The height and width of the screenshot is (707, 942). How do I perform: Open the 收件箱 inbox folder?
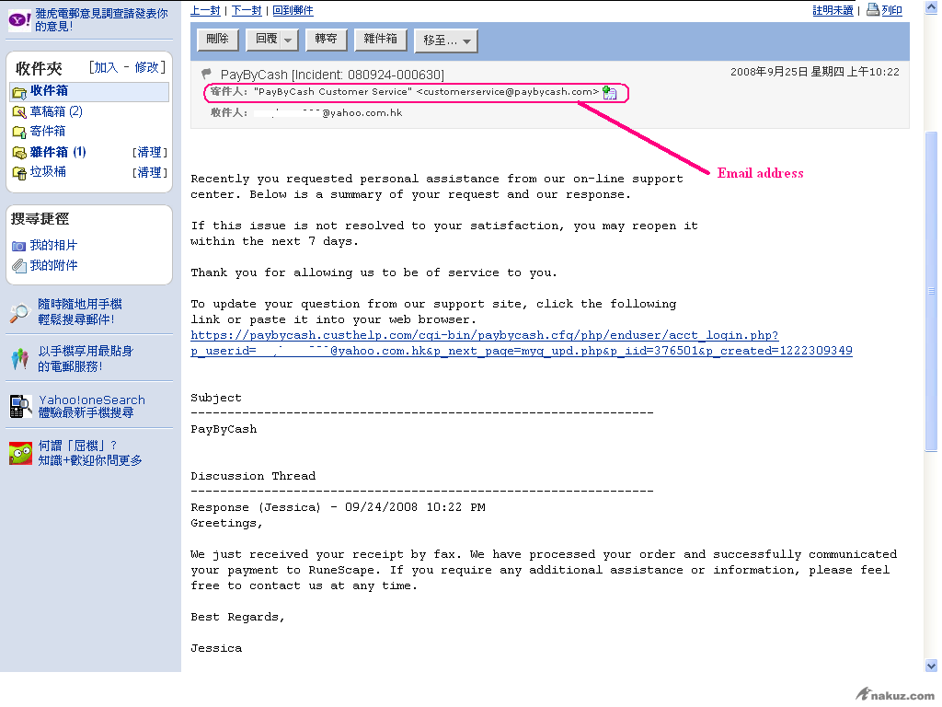coord(49,91)
